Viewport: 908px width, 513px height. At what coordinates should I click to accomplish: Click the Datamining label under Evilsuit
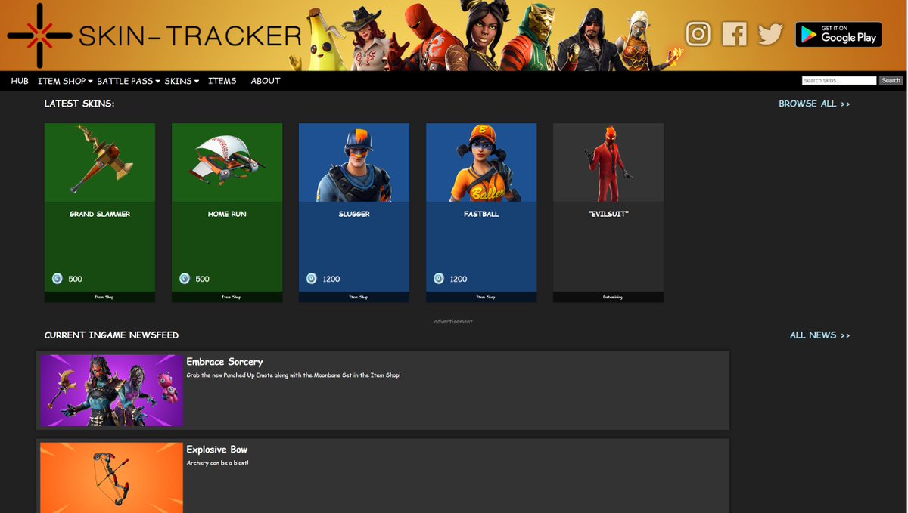(x=613, y=298)
